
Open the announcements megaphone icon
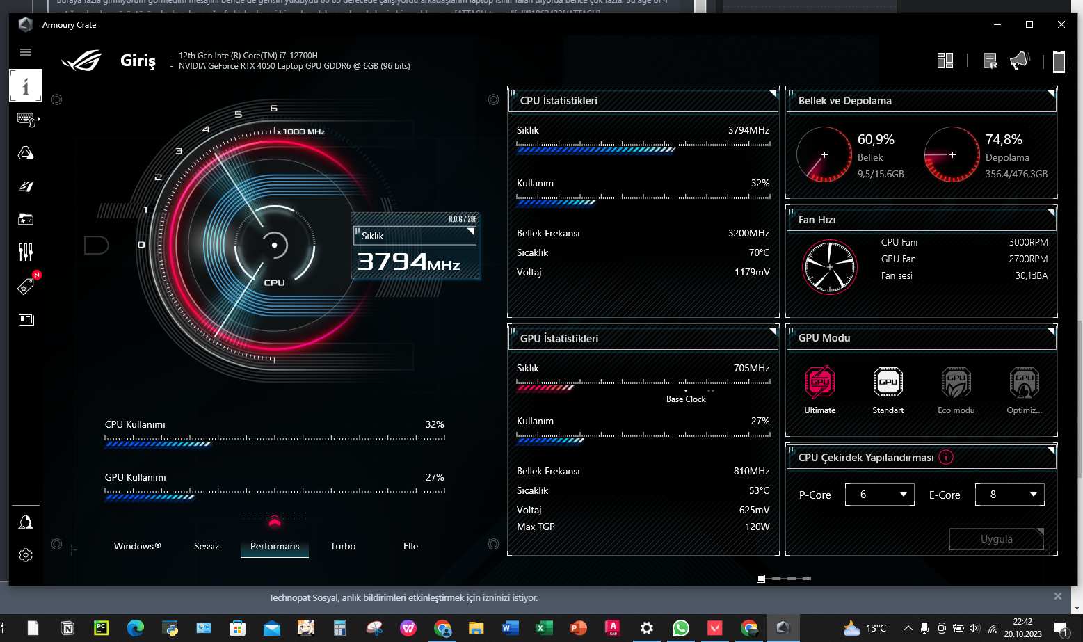point(1019,61)
